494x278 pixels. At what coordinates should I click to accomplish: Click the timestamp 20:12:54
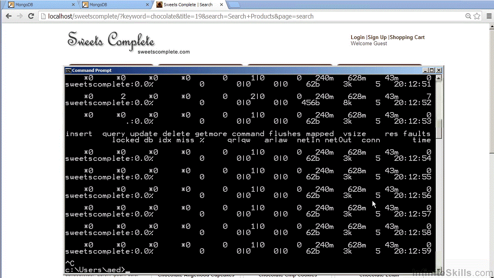(412, 159)
